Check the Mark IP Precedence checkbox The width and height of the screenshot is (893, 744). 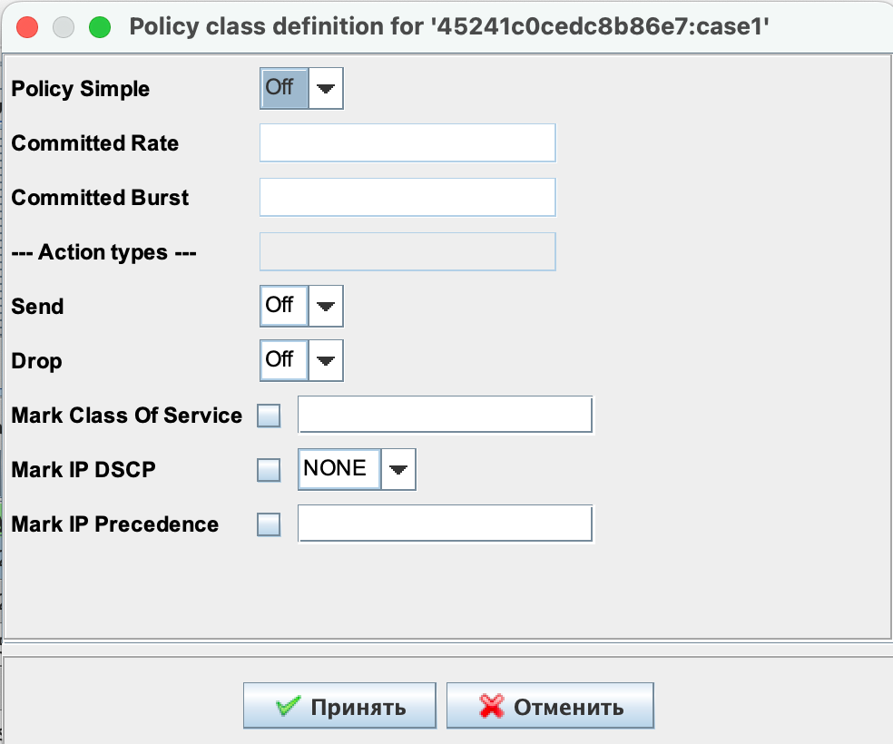(x=269, y=524)
